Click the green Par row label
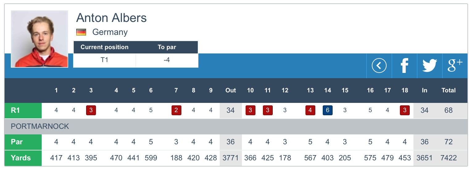The image size is (473, 169). 23,142
